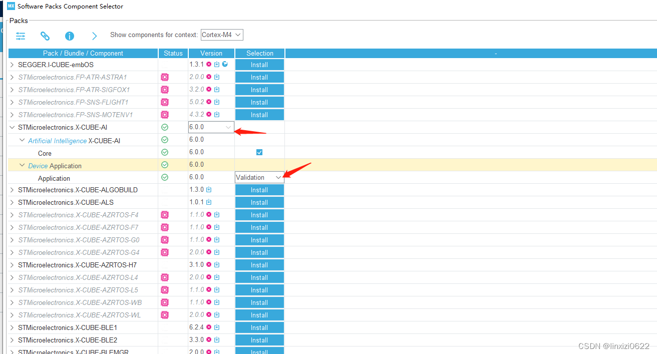Click red cross icon on X-CUBE-BLE1 row
Screen dimensions: 657x354
pos(209,327)
